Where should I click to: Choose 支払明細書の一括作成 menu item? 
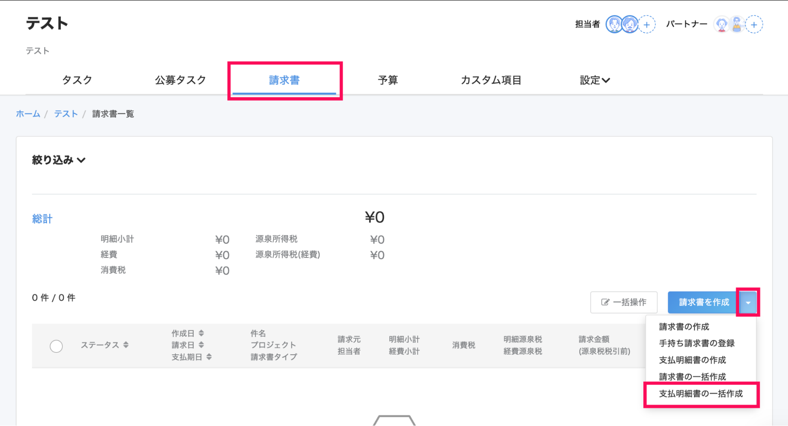701,394
